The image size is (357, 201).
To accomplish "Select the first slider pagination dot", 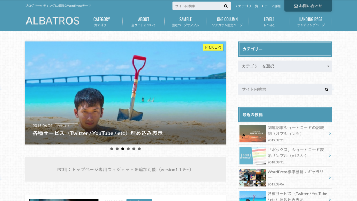I will point(112,149).
